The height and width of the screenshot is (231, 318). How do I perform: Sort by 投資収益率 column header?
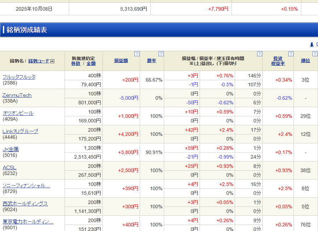(x=278, y=61)
